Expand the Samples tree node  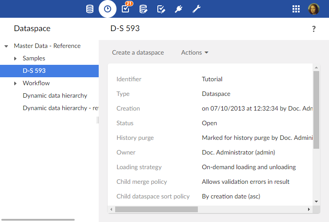click(x=15, y=59)
